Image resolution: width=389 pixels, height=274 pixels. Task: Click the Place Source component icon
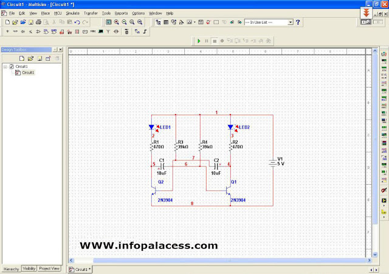click(x=7, y=32)
